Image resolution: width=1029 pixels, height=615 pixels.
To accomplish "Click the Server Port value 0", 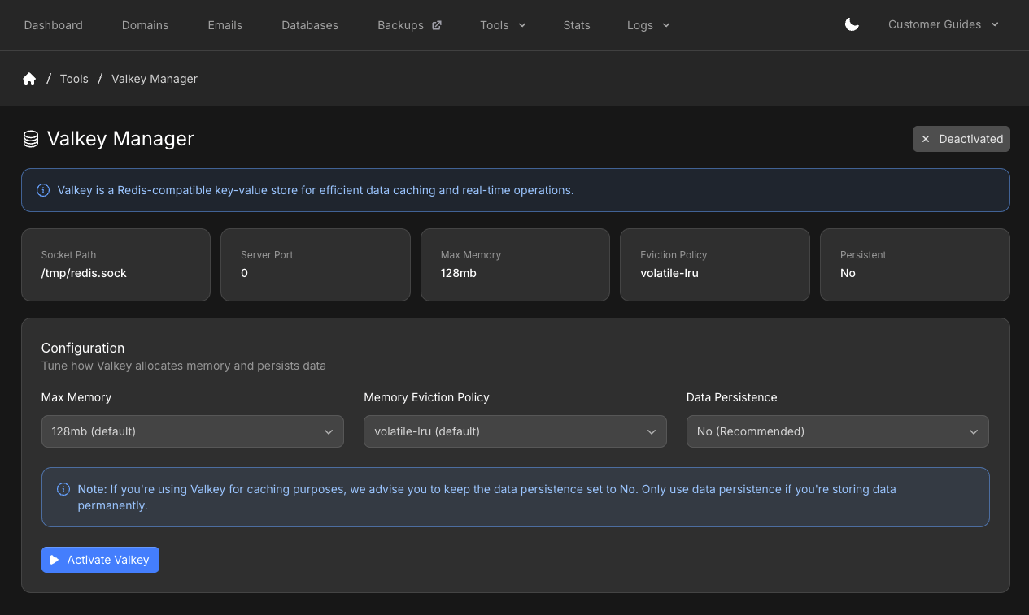I will (x=244, y=273).
